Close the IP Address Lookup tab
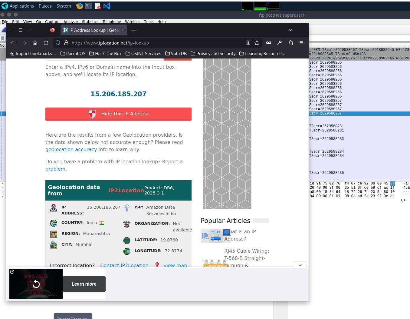410x319 pixels. pyautogui.click(x=123, y=30)
